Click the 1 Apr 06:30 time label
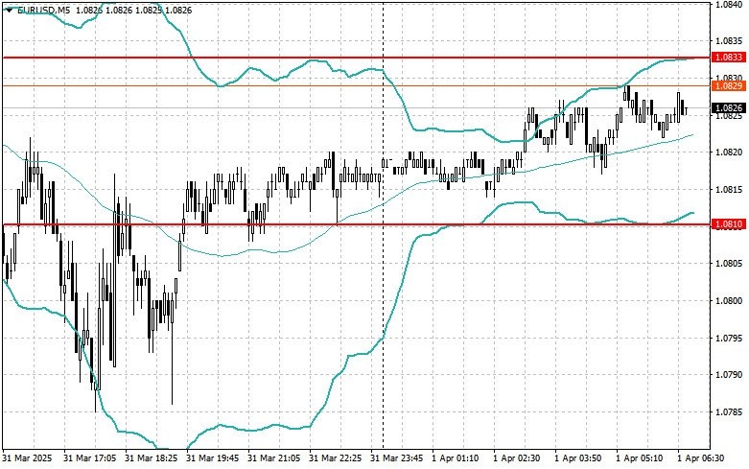The height and width of the screenshot is (469, 749). [x=701, y=458]
